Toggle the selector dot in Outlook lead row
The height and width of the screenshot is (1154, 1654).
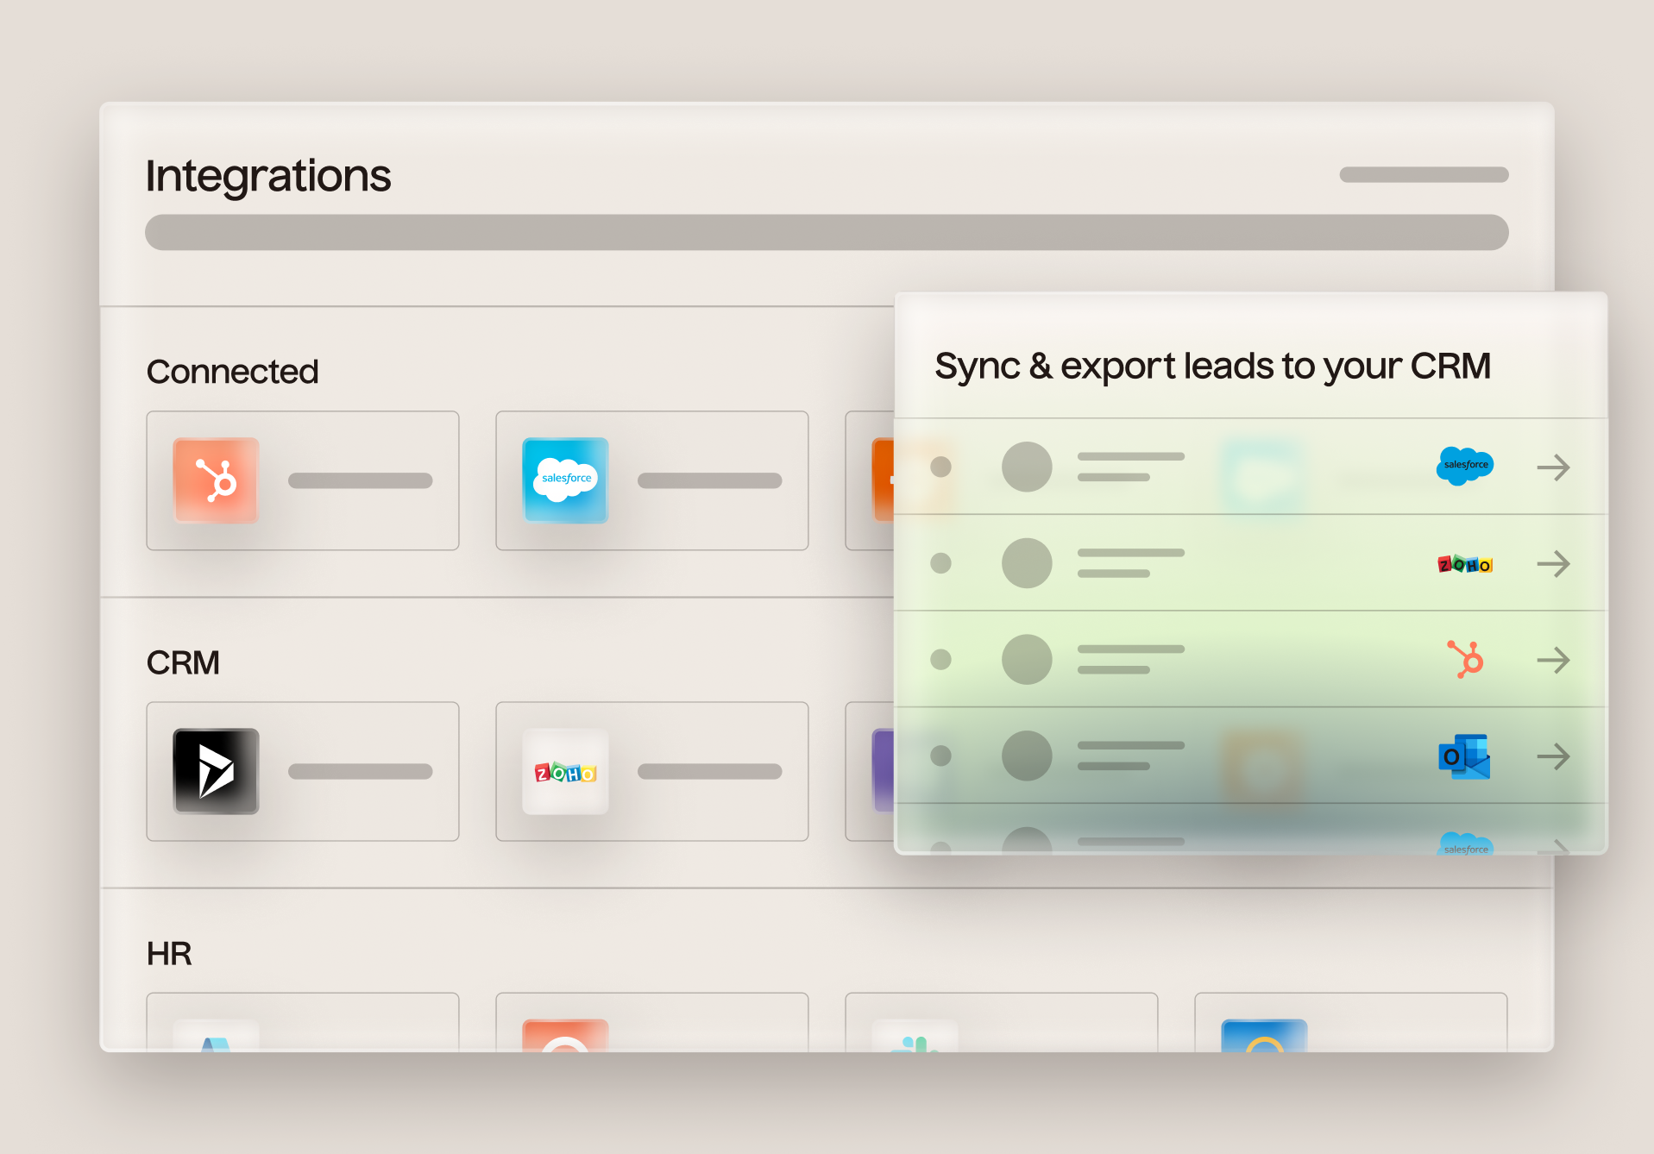point(940,756)
